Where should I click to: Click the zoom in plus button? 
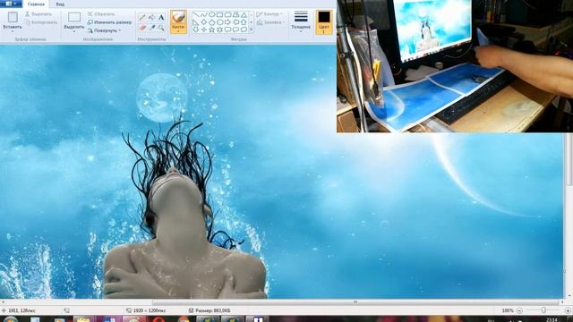point(568,310)
